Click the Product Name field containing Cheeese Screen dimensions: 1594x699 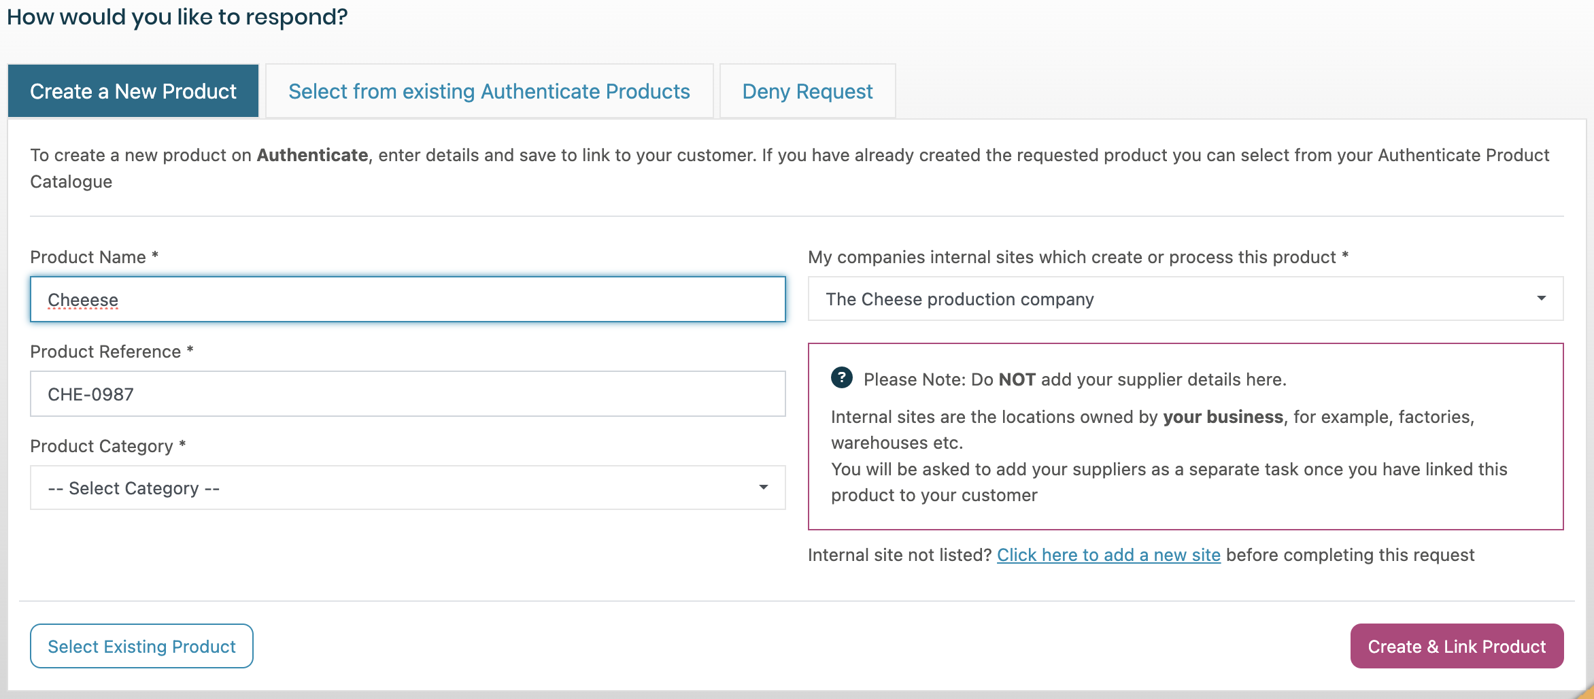point(408,299)
